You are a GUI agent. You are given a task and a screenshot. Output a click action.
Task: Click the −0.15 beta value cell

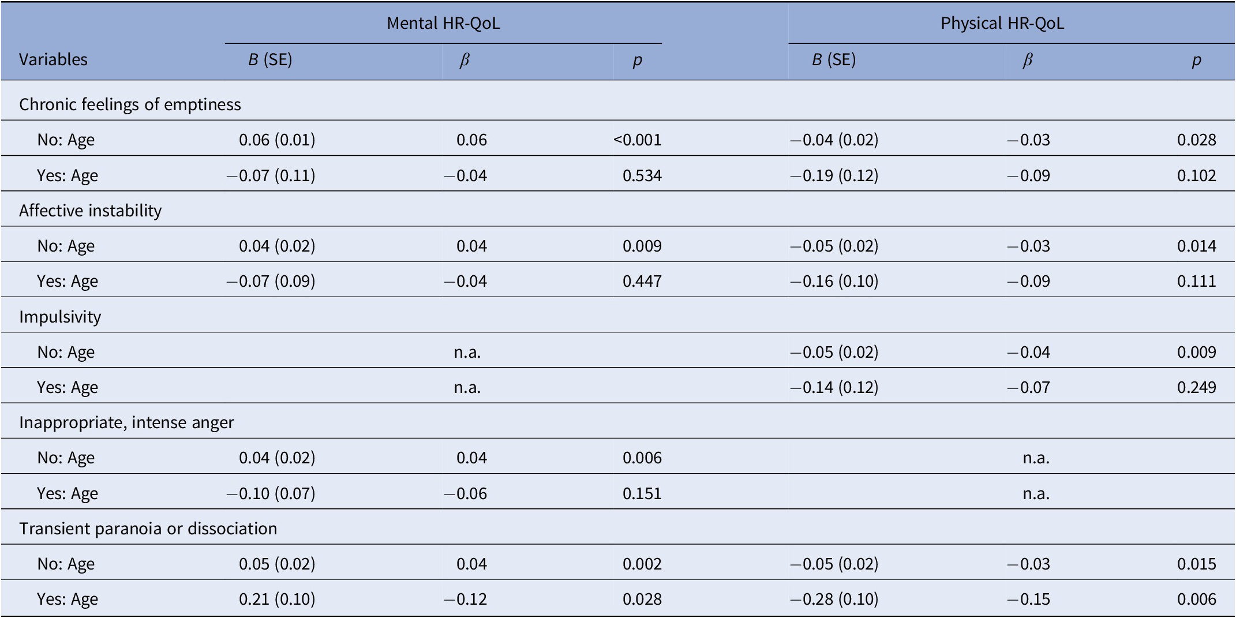tap(1028, 599)
